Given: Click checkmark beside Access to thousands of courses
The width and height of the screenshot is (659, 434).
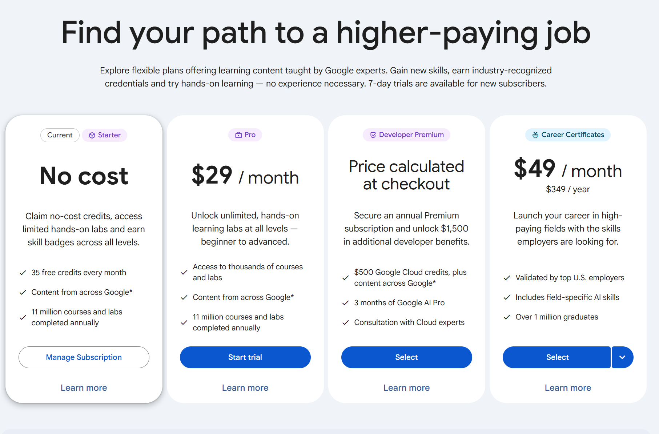Looking at the screenshot, I should [184, 272].
